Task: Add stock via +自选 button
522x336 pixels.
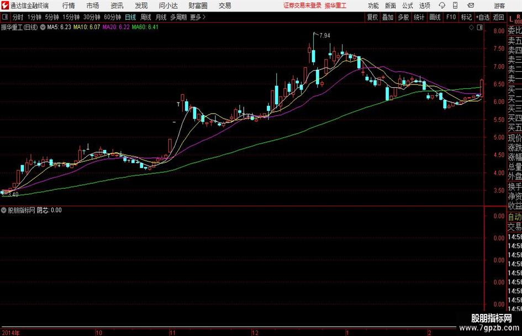Action: point(482,17)
